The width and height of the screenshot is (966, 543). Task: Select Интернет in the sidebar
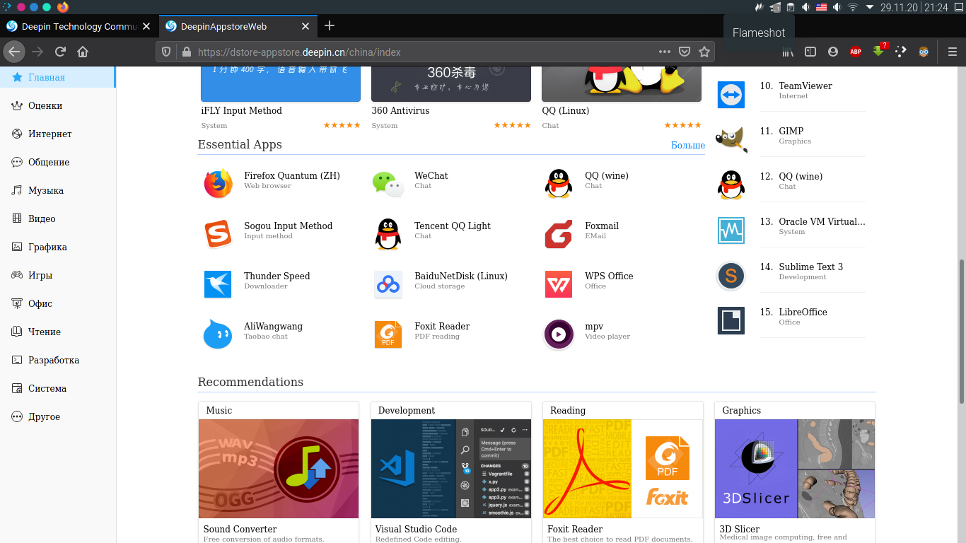(57, 134)
